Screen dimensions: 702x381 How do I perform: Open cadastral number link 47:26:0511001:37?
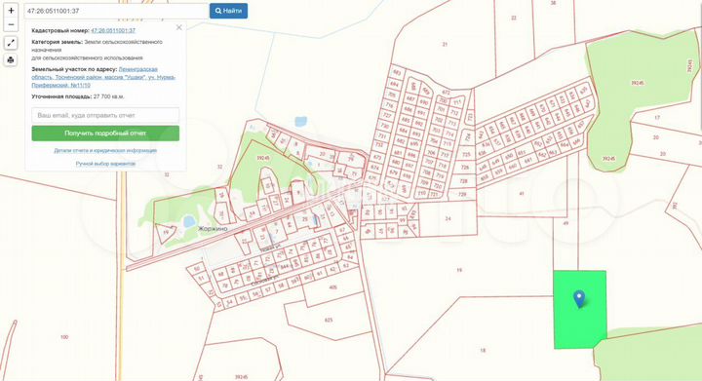(113, 30)
